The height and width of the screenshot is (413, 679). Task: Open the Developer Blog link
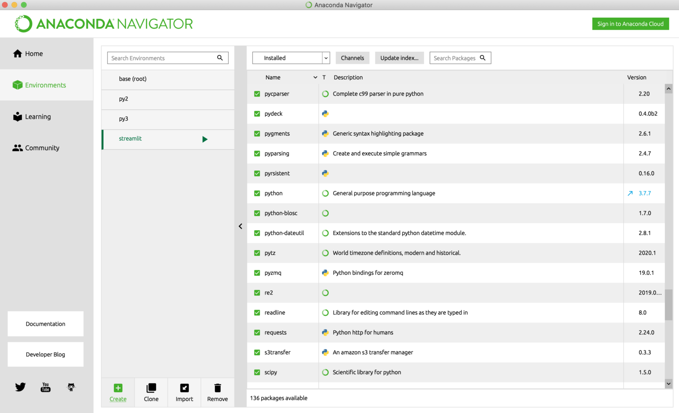coord(45,354)
